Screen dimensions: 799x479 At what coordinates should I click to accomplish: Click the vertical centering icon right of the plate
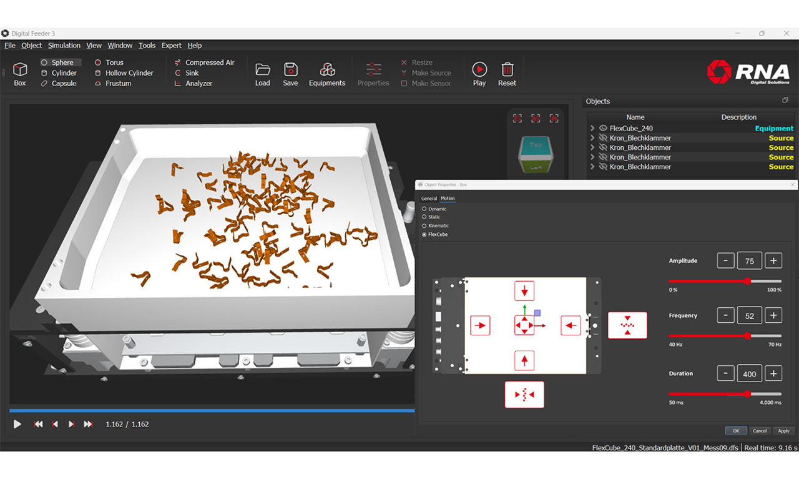pos(627,325)
